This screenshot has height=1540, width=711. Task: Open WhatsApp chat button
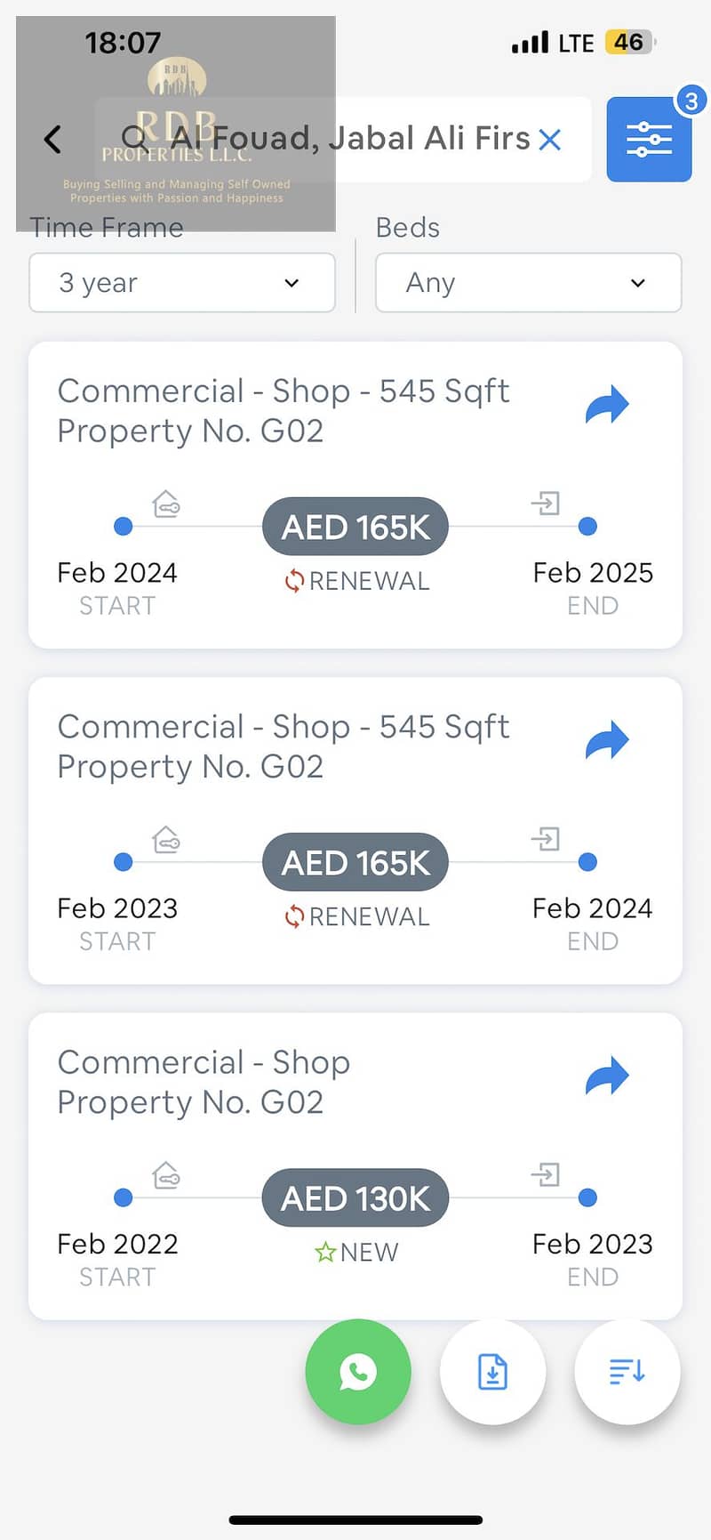click(x=358, y=1372)
